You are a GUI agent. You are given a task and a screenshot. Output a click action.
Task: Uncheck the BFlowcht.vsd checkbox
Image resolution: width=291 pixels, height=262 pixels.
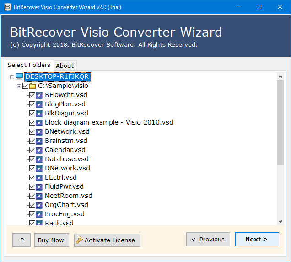coord(32,95)
